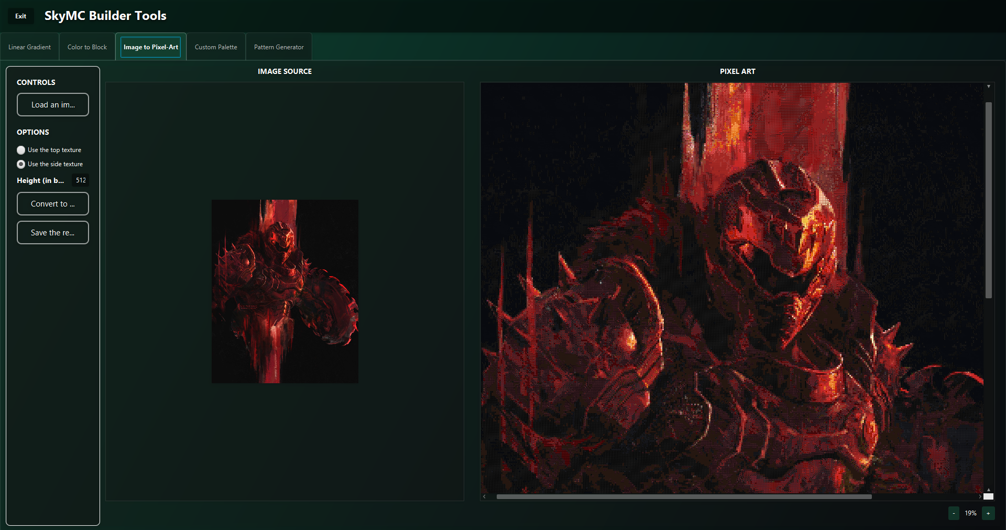Open the Linear Gradient tab
Screen dimensions: 1006x530
(x=30, y=47)
